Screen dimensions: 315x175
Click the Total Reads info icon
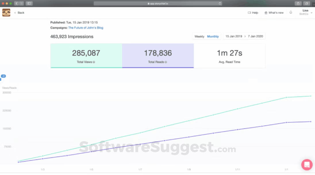point(166,62)
